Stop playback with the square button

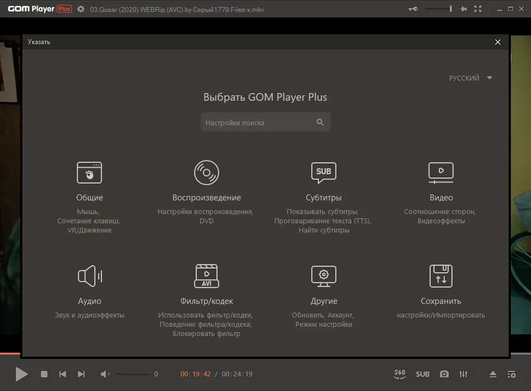click(x=44, y=374)
